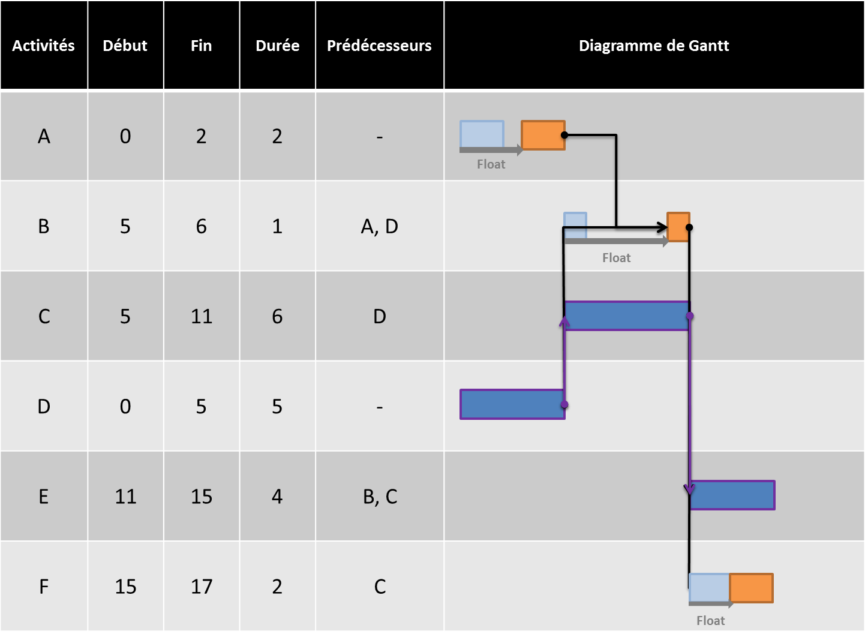Image resolution: width=865 pixels, height=637 pixels.
Task: Click the Durée column header
Action: point(277,46)
